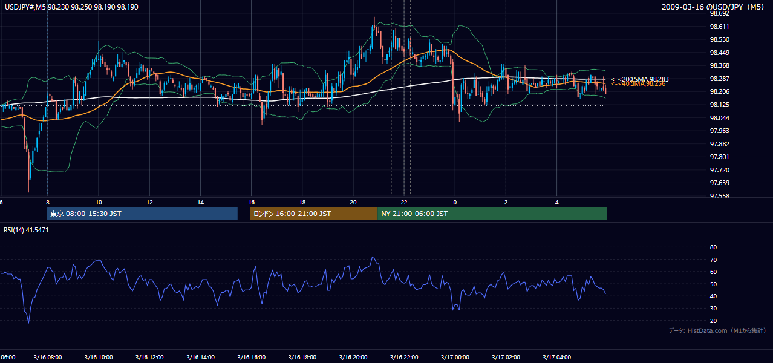Click the 3/17 04:00 date label
Viewport: 773px width, 363px height.
556,358
